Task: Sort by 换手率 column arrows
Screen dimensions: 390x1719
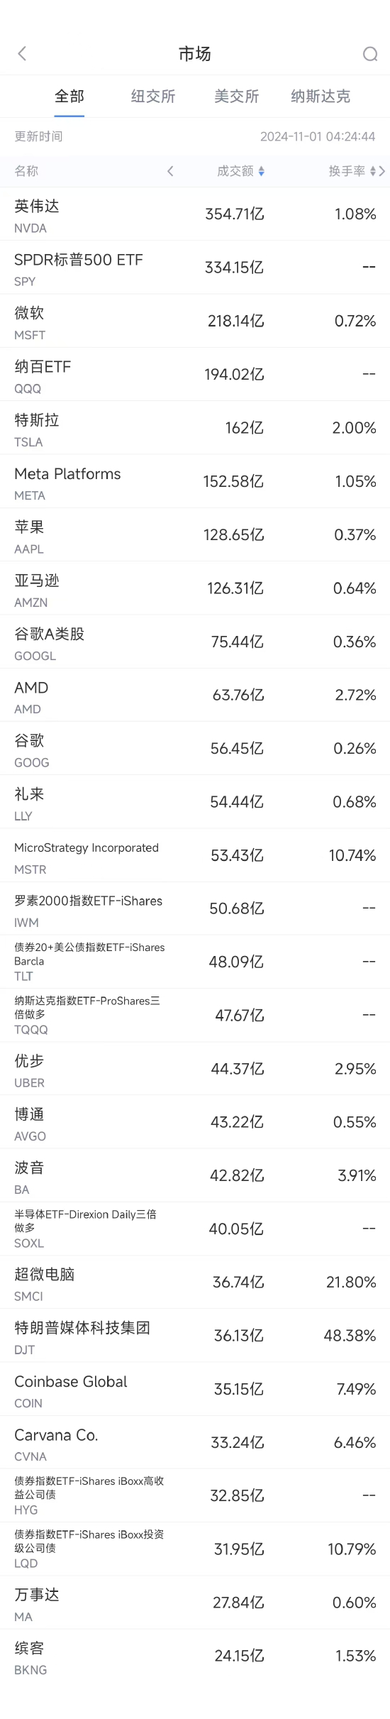Action: pos(373,171)
